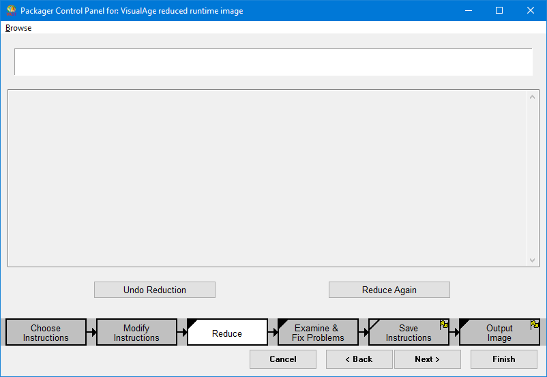Go to the Output Image step
This screenshot has height=377, width=547.
(499, 333)
